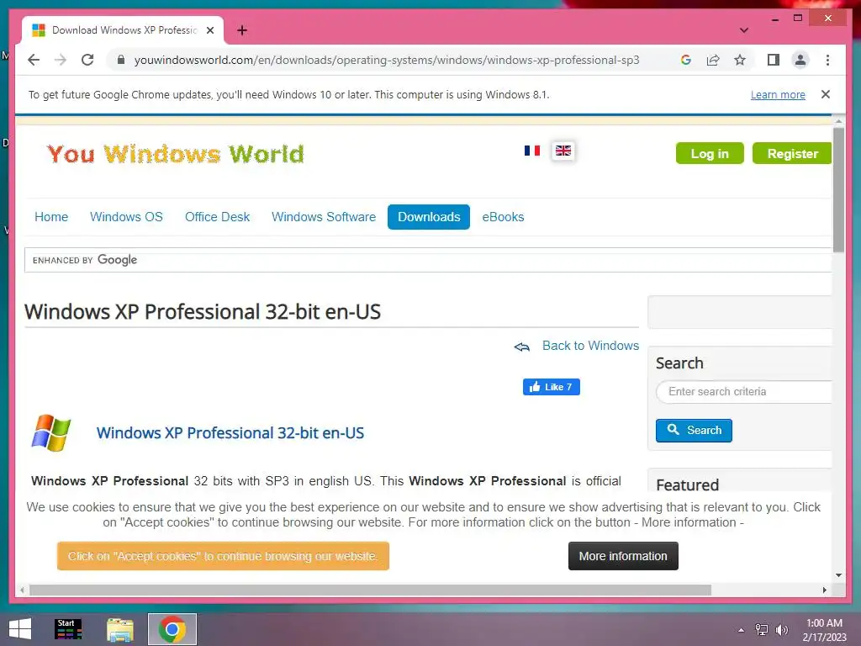Open a new tab with the plus icon

tap(242, 30)
